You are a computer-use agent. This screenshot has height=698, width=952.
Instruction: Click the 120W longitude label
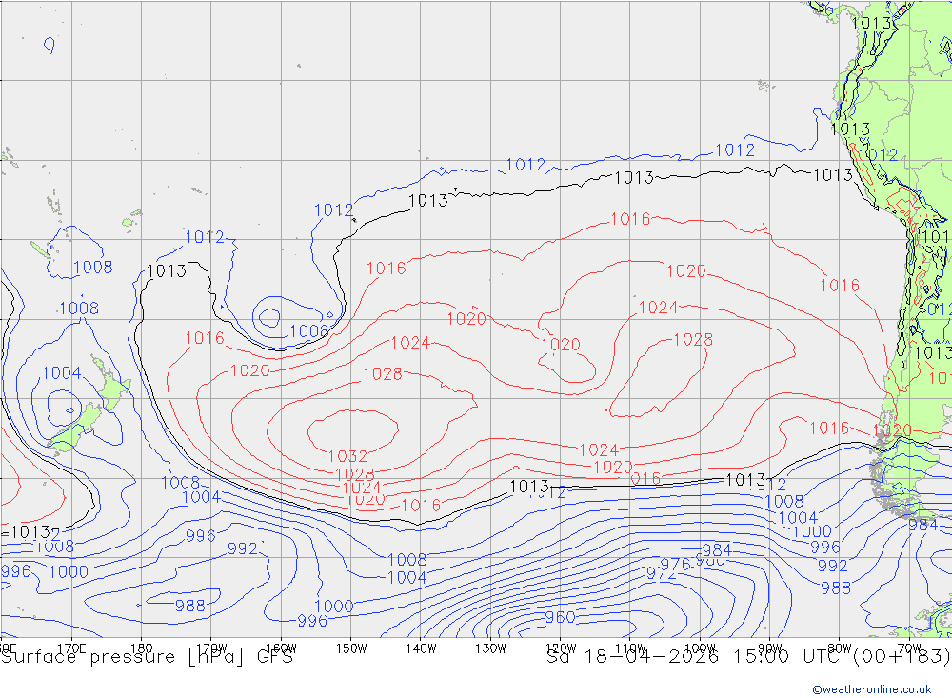[561, 648]
